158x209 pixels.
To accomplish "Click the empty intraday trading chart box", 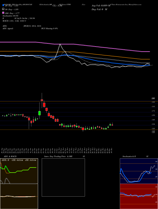I will [63, 177].
